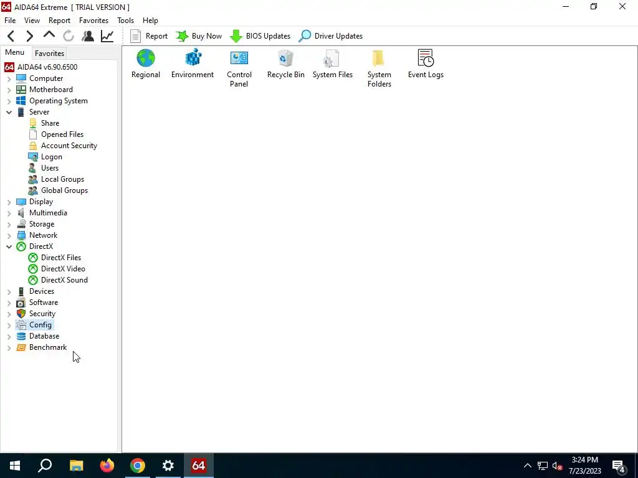Go forward with the right arrow icon

(30, 36)
